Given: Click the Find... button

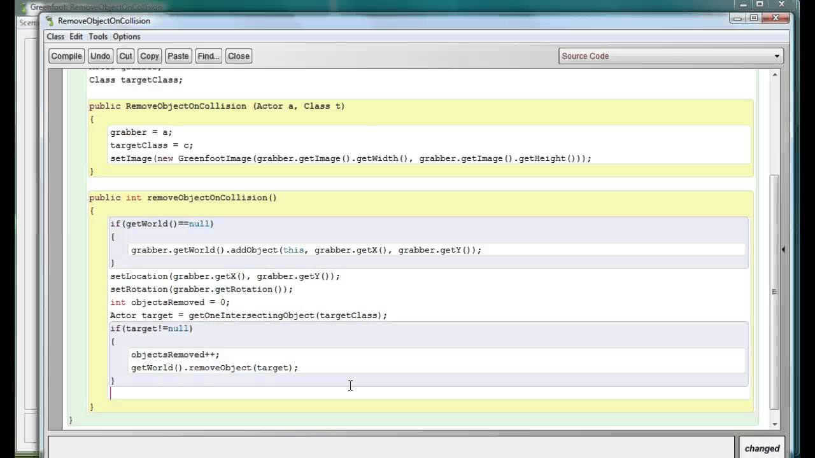Looking at the screenshot, I should click(x=208, y=56).
